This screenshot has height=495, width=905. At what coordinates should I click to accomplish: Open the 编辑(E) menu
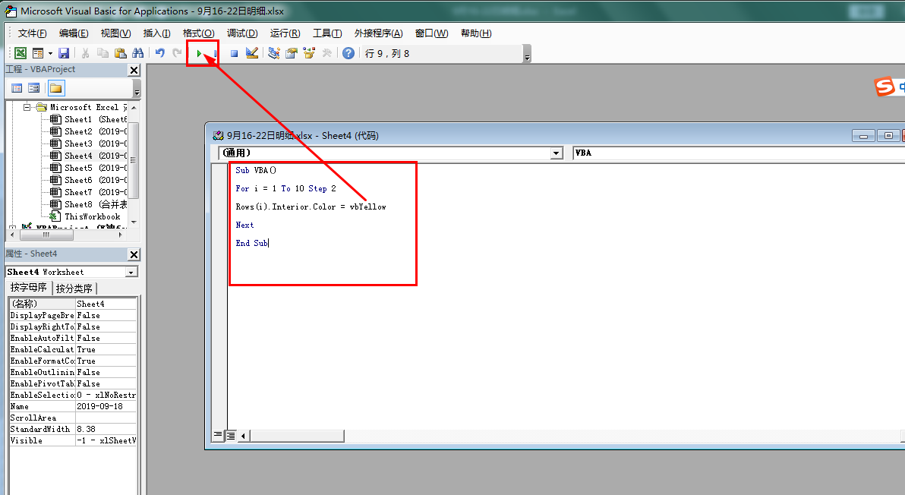click(74, 33)
